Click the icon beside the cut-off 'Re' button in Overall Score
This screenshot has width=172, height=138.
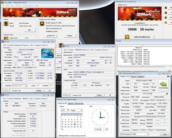pos(166,18)
